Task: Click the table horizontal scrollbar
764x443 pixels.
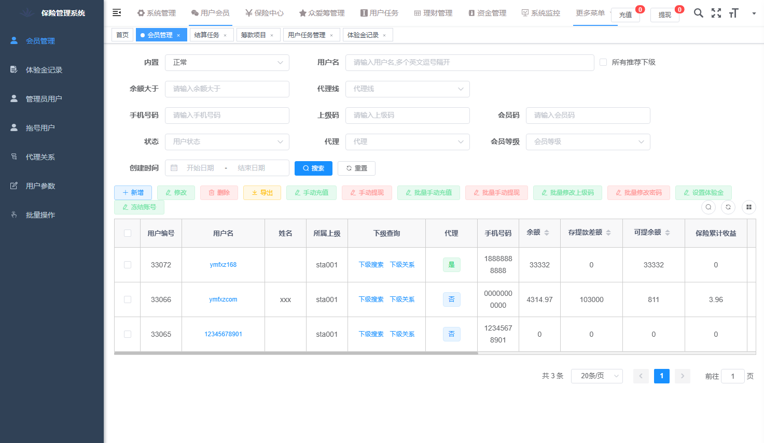Action: (296, 353)
